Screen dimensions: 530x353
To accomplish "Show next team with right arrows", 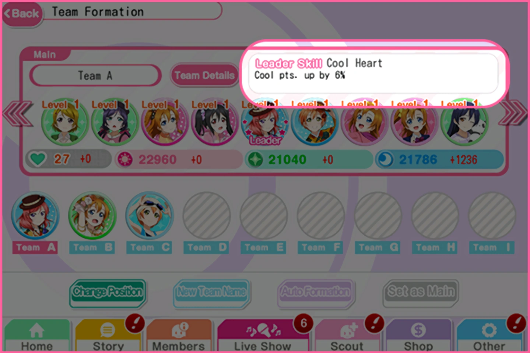I will (x=512, y=114).
